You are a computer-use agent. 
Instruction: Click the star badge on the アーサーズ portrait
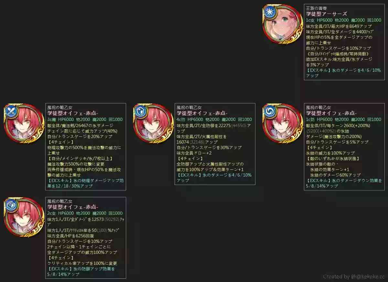click(269, 12)
